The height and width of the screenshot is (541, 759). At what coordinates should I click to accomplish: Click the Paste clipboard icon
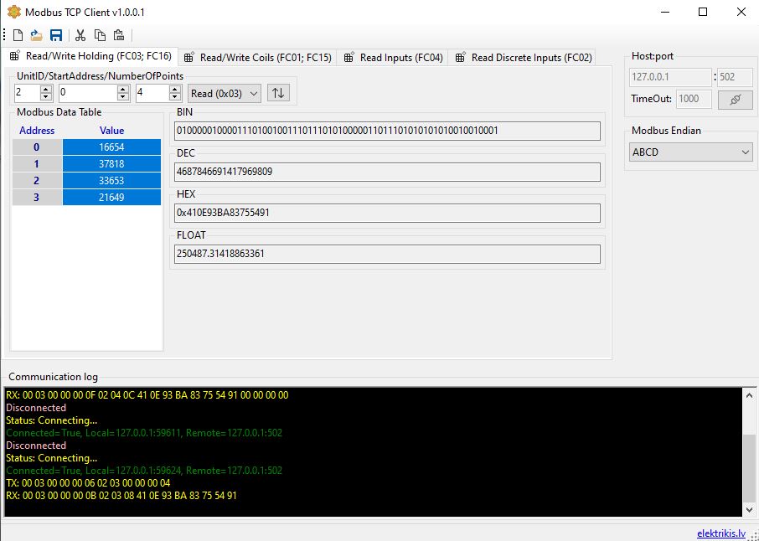119,35
